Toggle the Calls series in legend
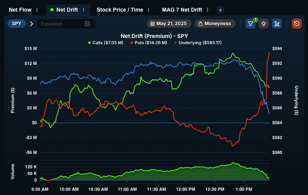 pos(106,43)
